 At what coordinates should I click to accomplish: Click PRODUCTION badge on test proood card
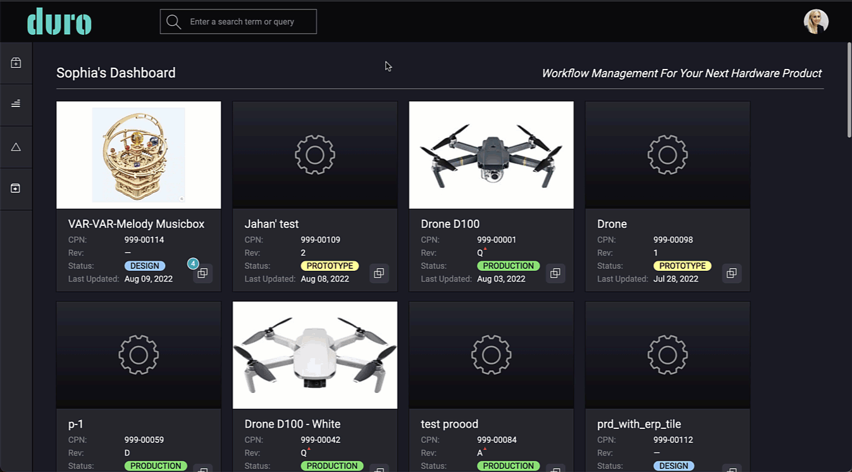coord(509,466)
